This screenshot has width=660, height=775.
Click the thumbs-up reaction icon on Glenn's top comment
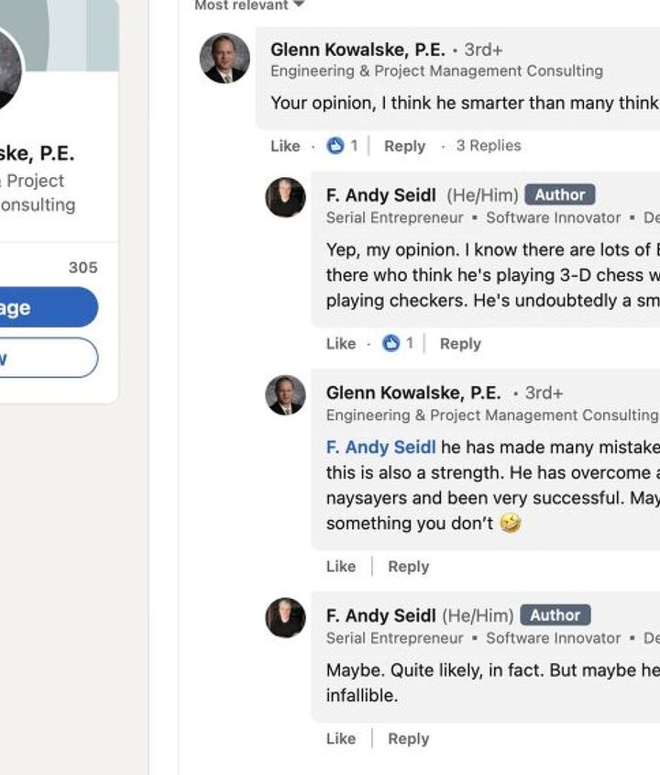click(x=335, y=146)
